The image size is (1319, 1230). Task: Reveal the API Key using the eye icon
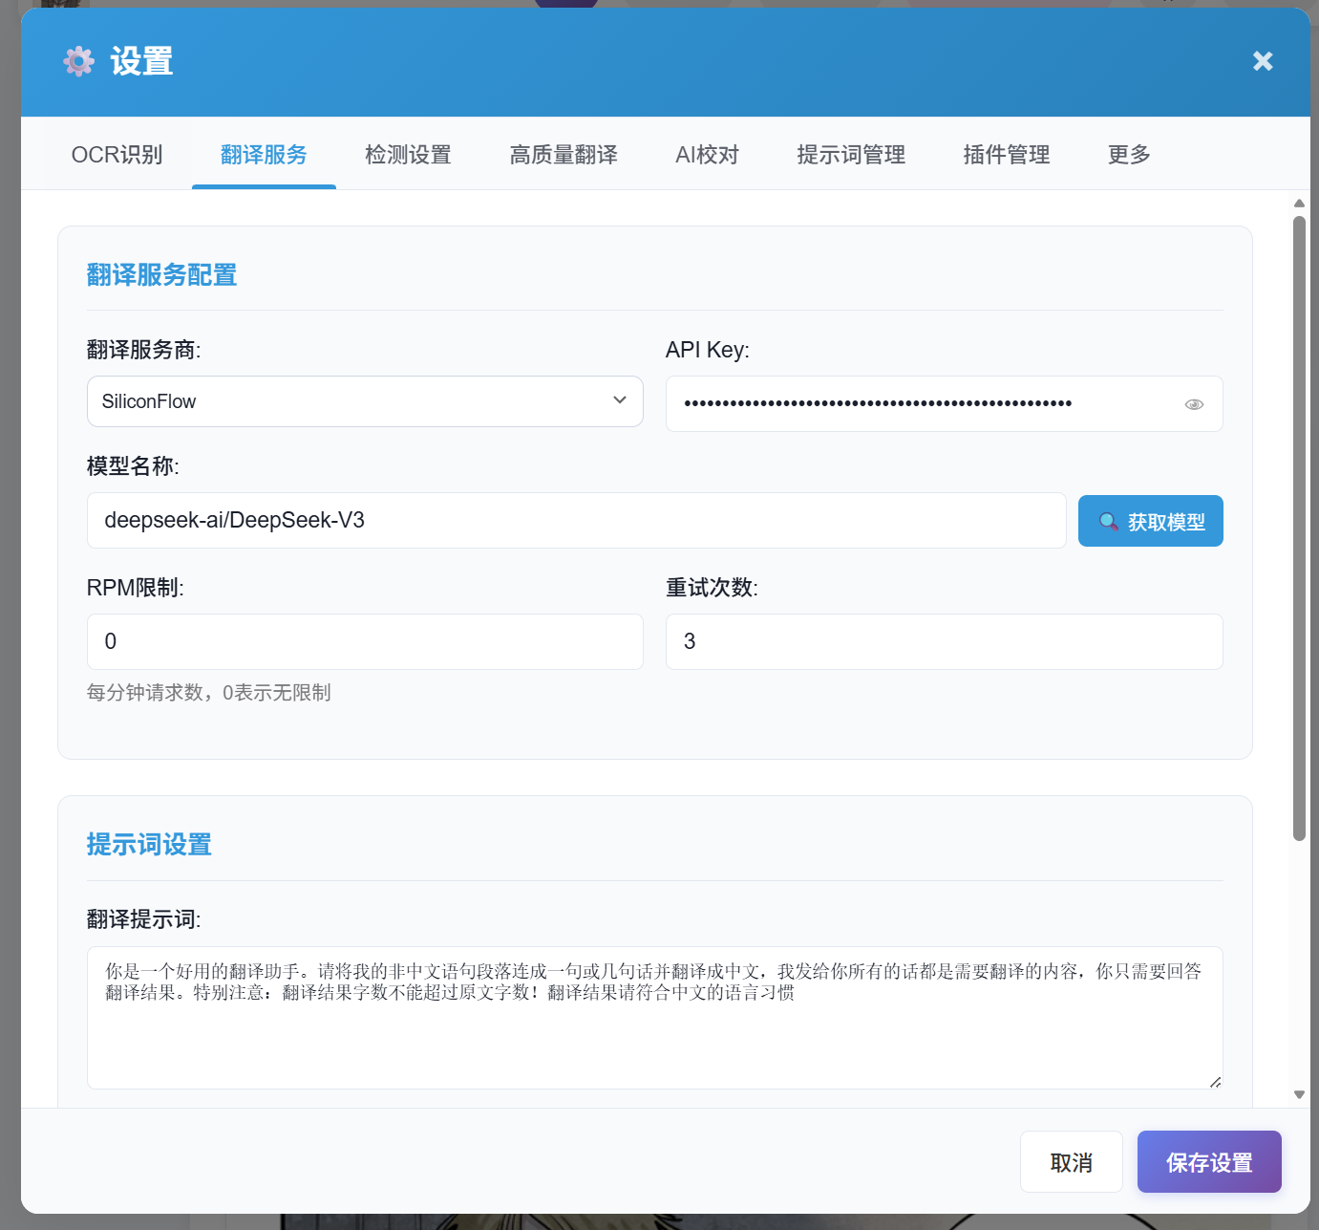click(1195, 403)
